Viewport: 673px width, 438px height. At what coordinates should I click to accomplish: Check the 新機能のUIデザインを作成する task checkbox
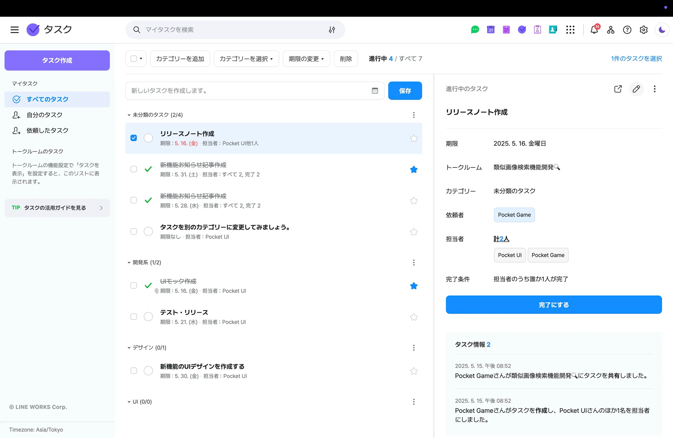134,371
